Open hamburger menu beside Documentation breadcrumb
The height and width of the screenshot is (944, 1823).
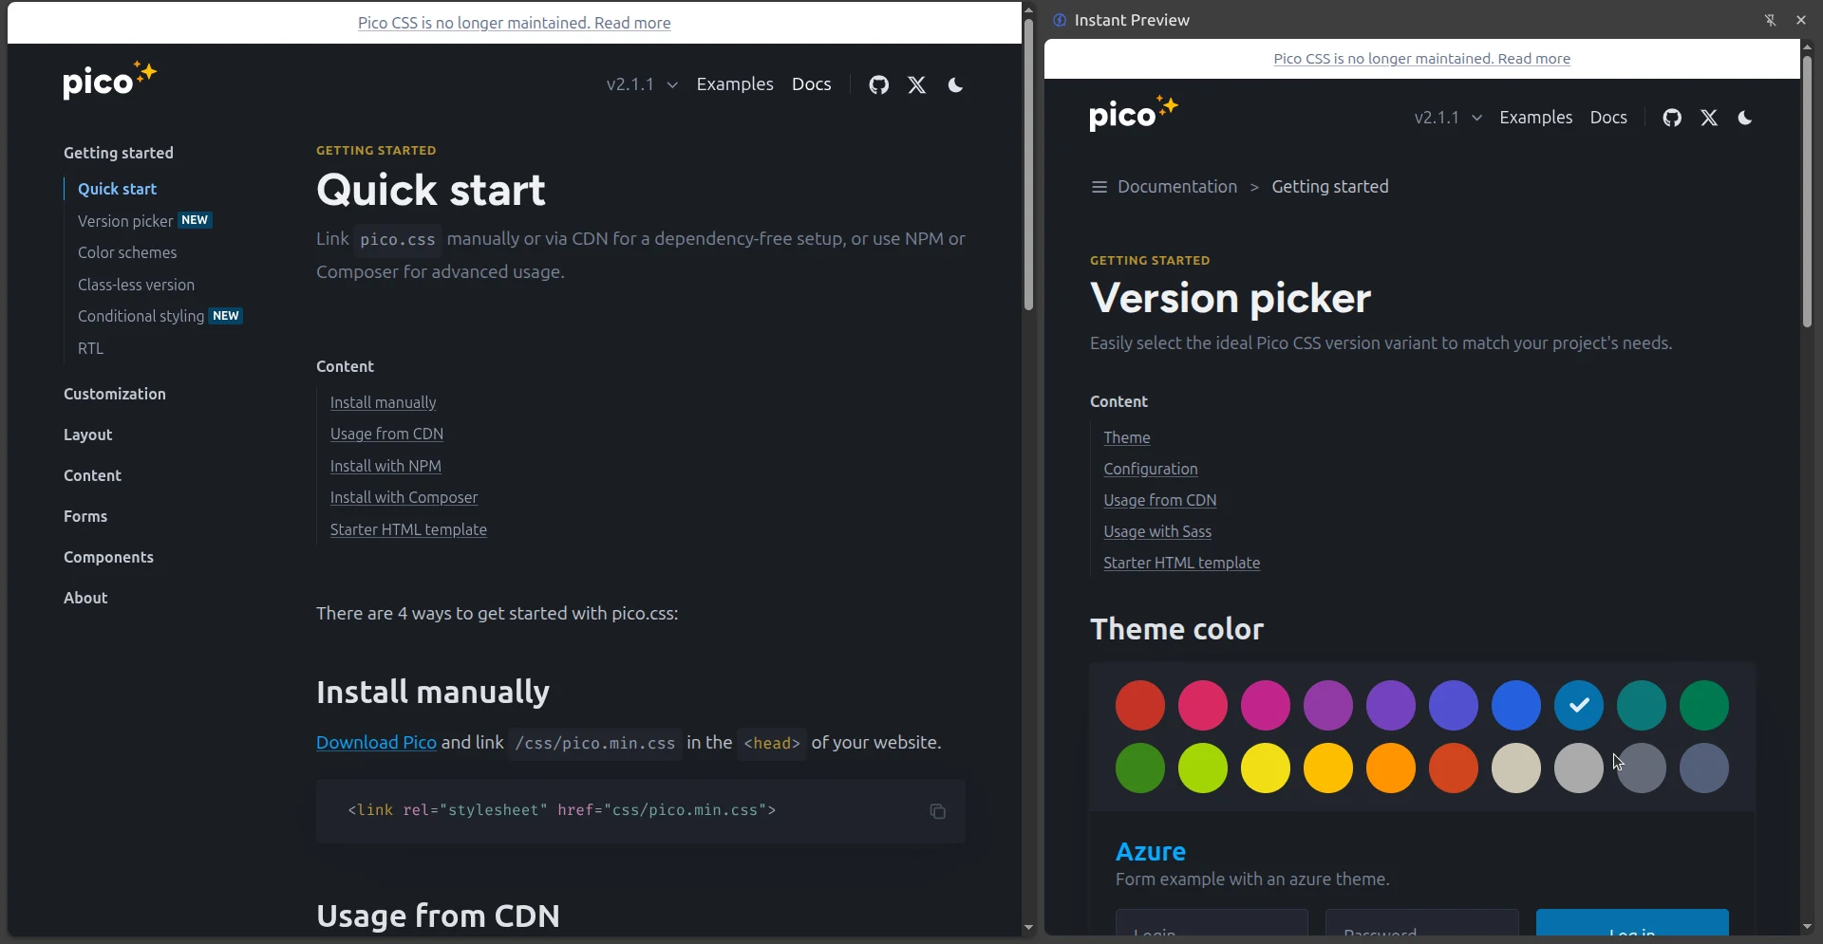point(1099,187)
